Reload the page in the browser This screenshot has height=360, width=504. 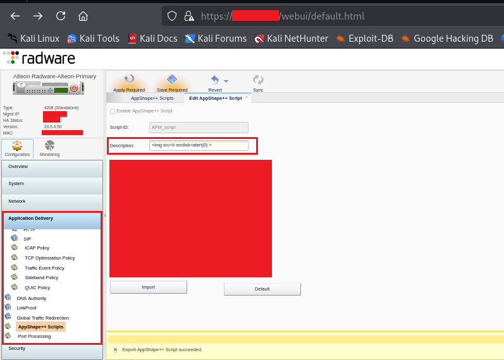click(x=61, y=16)
